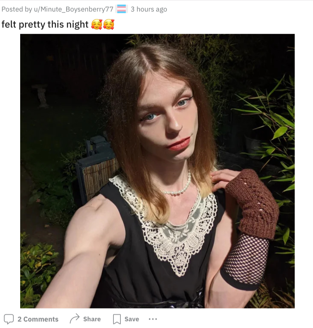
Task: Click the Share arrow icon
Action: pyautogui.click(x=75, y=319)
